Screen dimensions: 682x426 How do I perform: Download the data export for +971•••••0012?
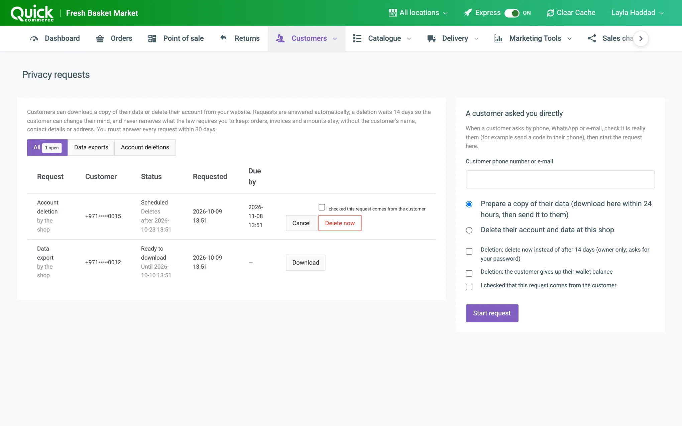click(x=306, y=263)
